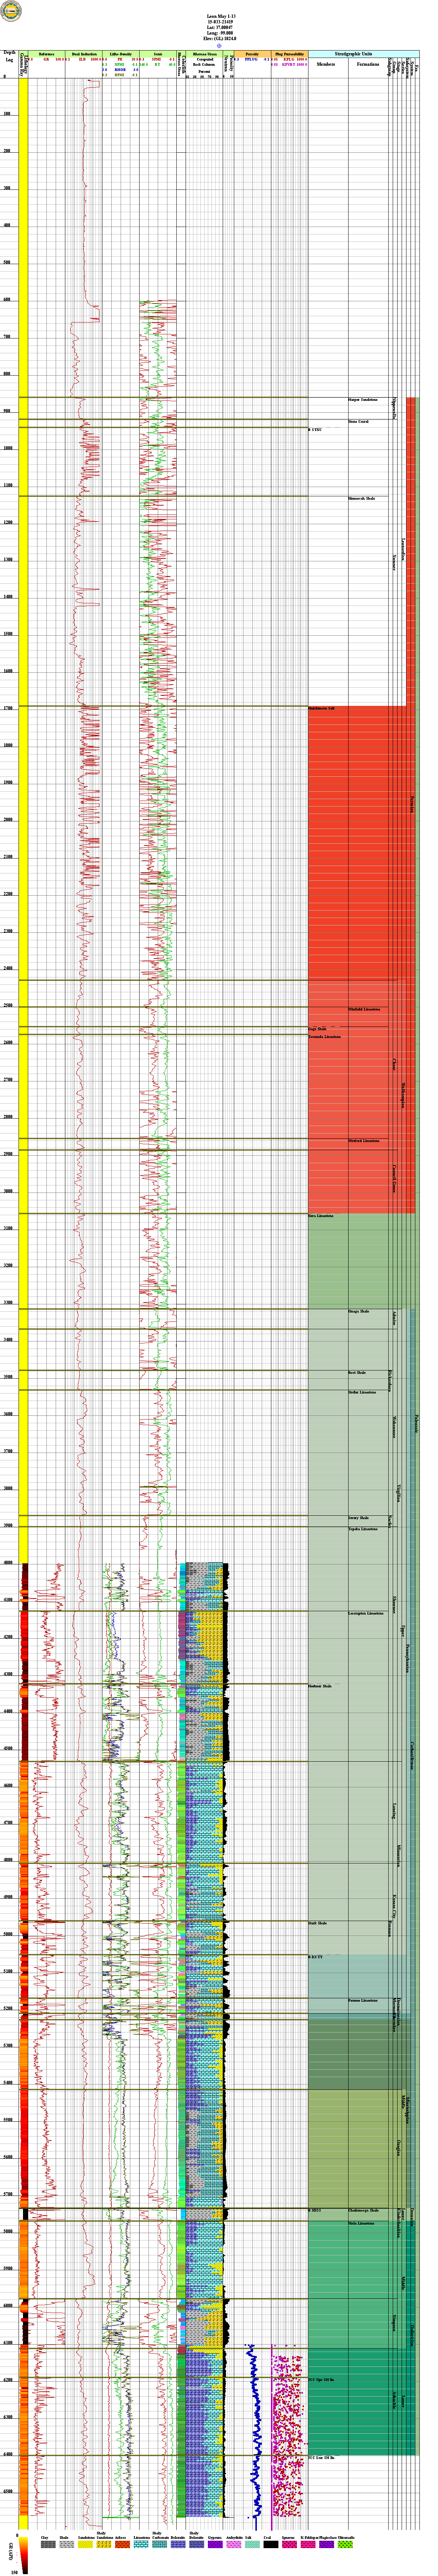Click the Plug Permeability track header

click(289, 53)
